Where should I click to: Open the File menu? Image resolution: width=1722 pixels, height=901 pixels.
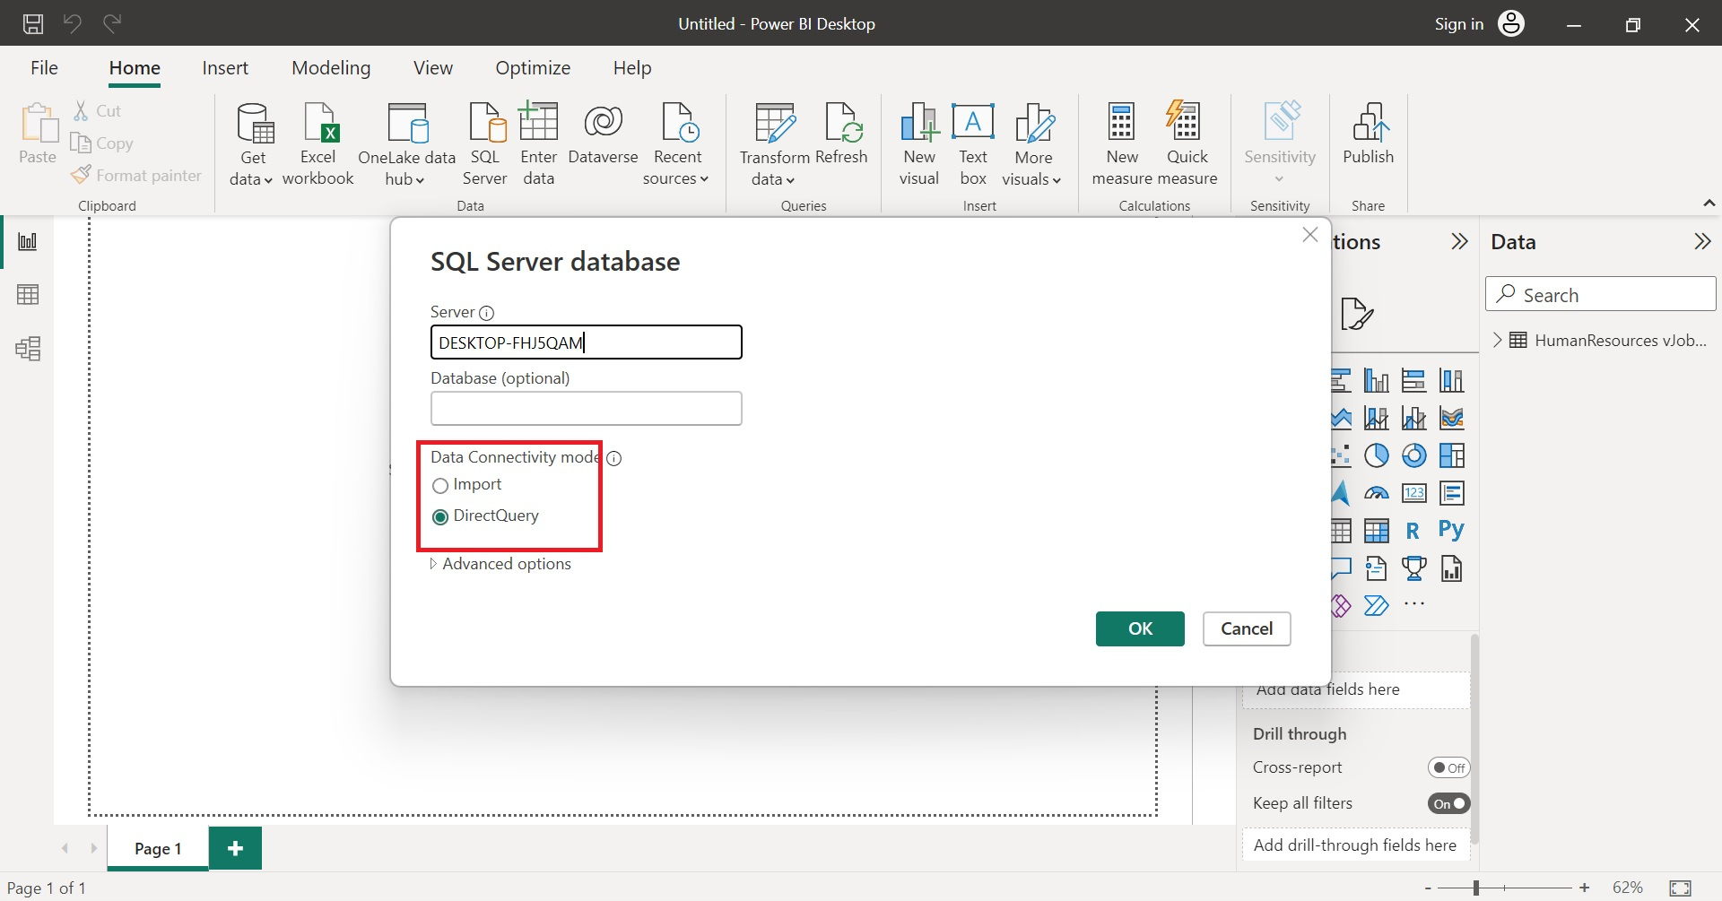pos(44,68)
